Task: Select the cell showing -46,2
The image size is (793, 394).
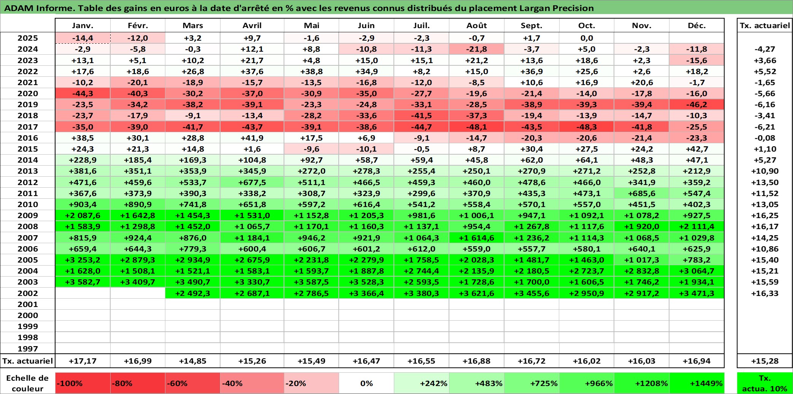Action: [697, 104]
